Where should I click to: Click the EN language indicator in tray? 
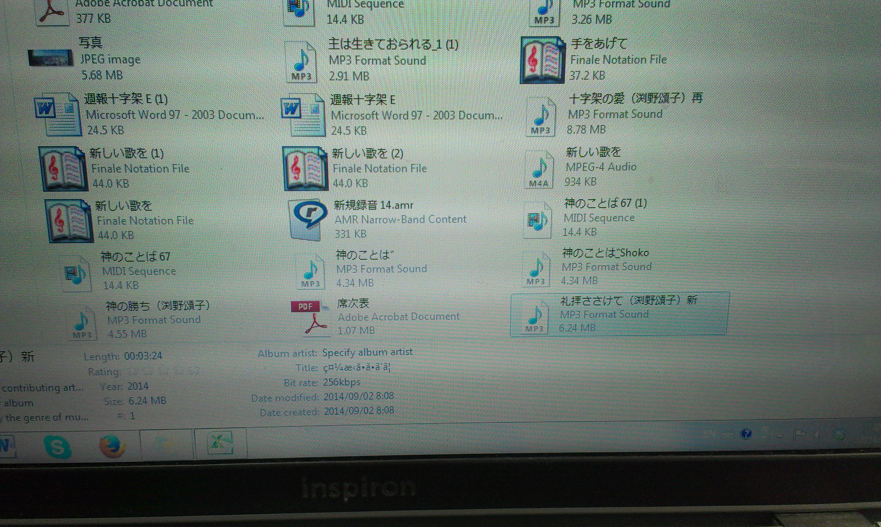point(709,434)
